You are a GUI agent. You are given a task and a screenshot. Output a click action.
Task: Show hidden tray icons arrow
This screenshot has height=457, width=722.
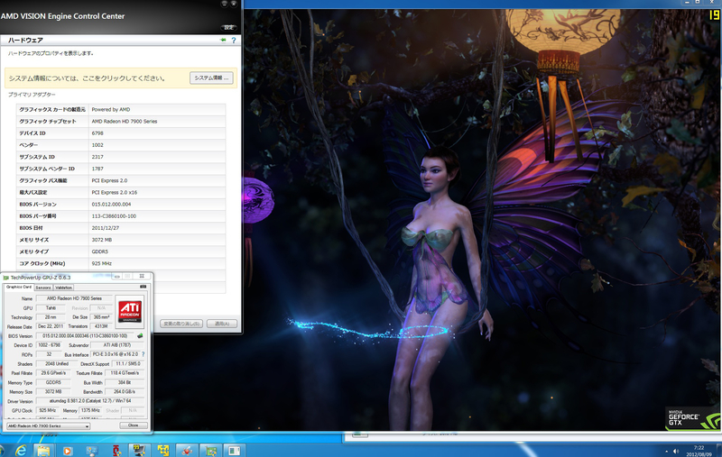[666, 452]
